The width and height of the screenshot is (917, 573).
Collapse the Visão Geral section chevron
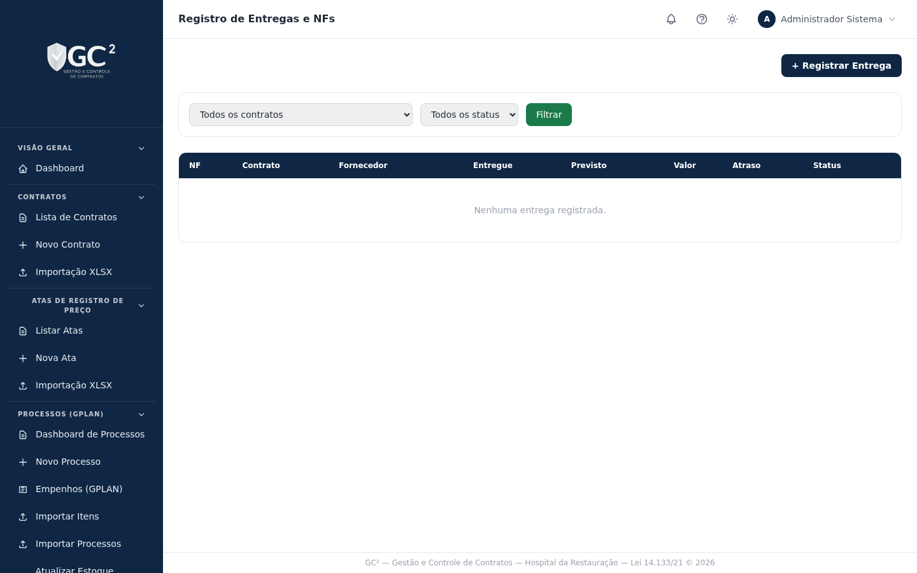(x=141, y=148)
